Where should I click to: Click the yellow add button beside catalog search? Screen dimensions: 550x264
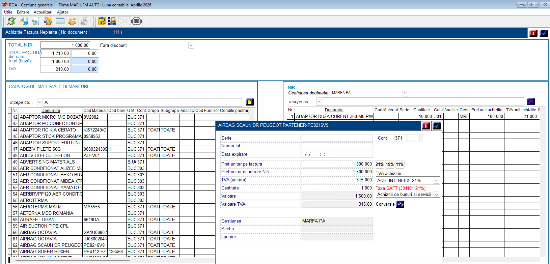click(250, 102)
